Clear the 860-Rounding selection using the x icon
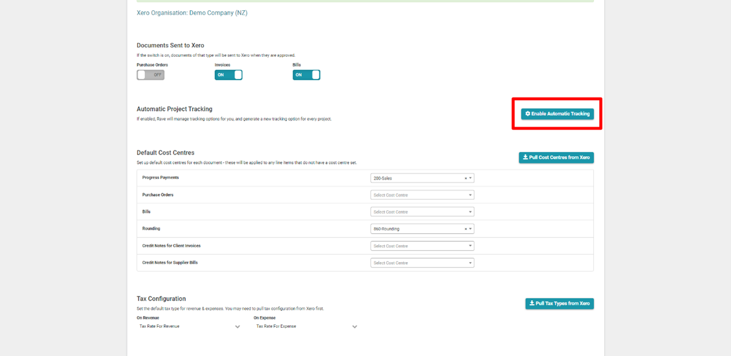731x356 pixels. pos(466,228)
